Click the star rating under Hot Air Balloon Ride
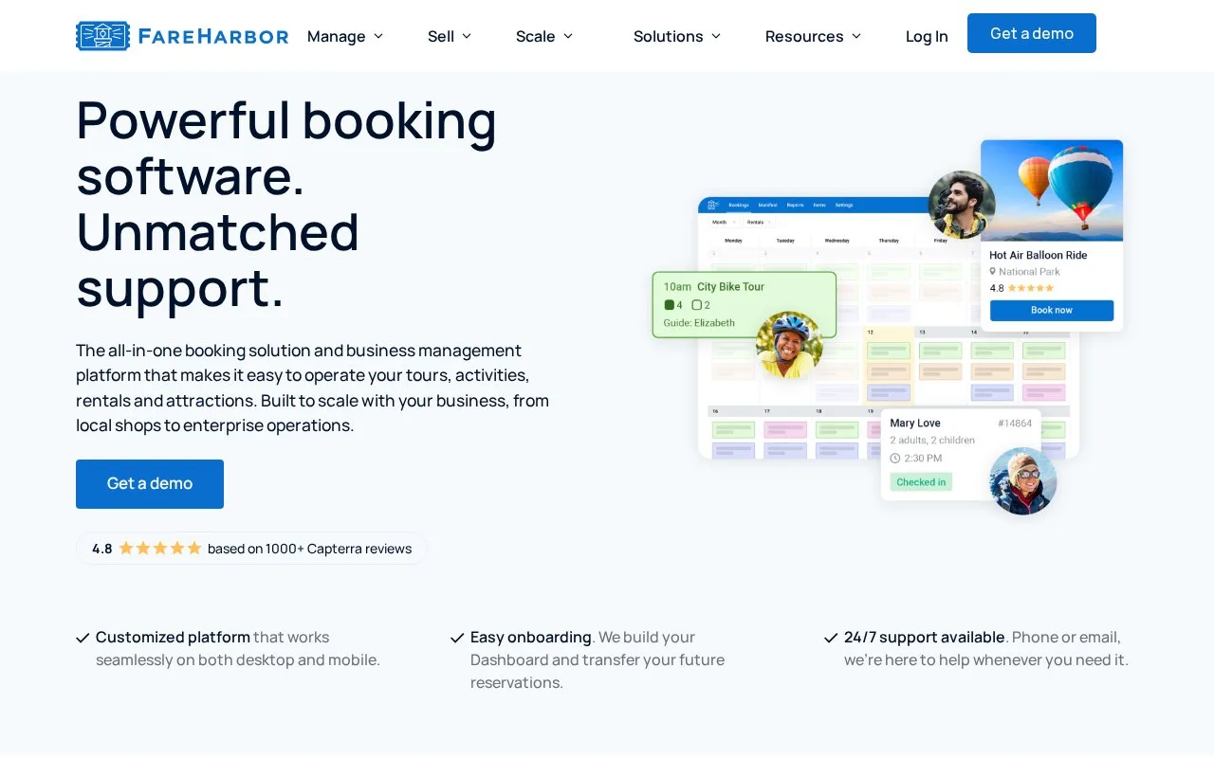1214x758 pixels. (x=1030, y=288)
